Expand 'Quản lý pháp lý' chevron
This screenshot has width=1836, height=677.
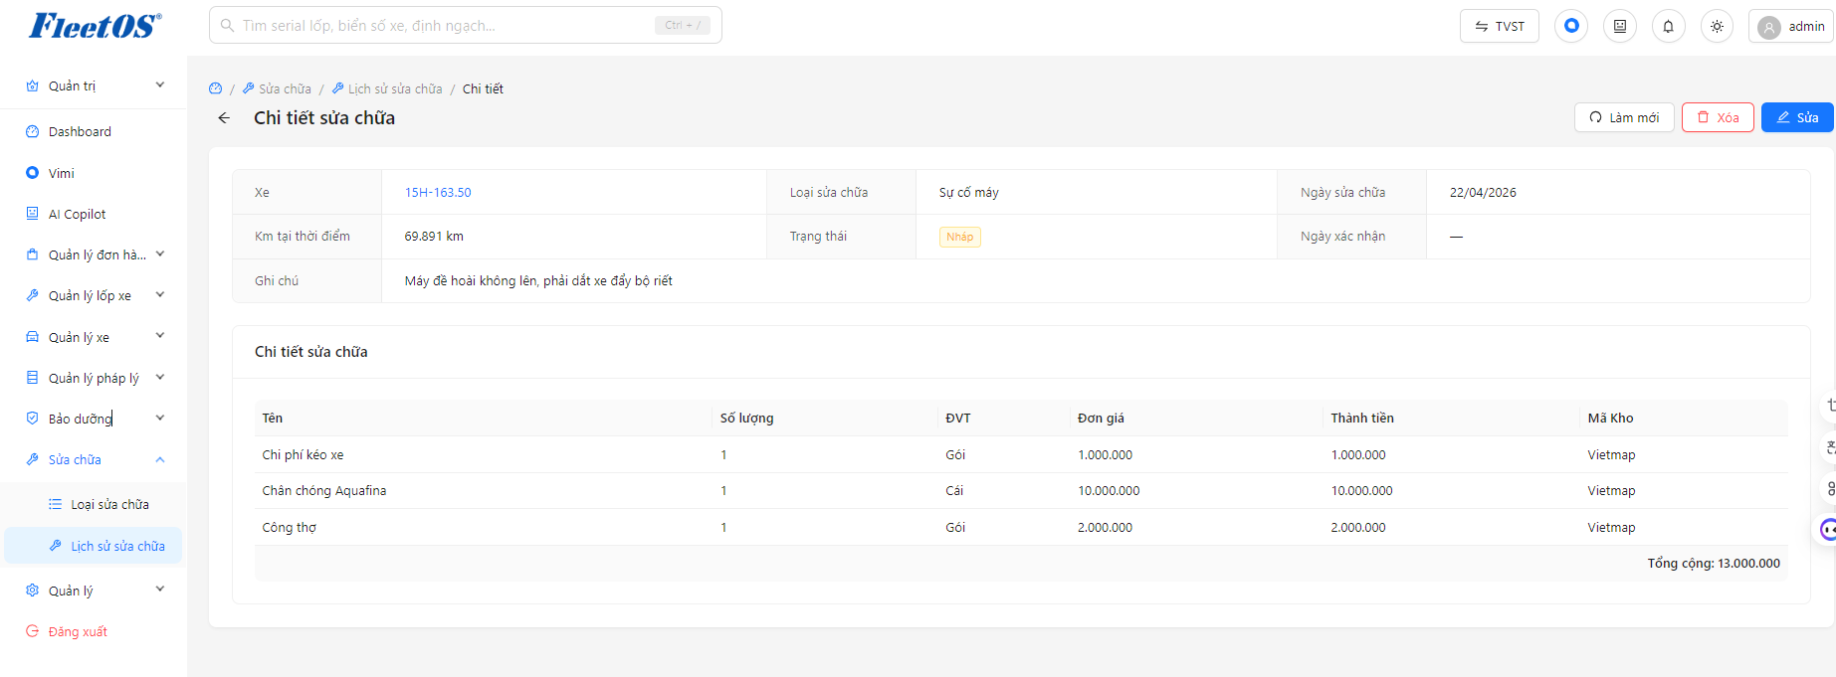[160, 378]
